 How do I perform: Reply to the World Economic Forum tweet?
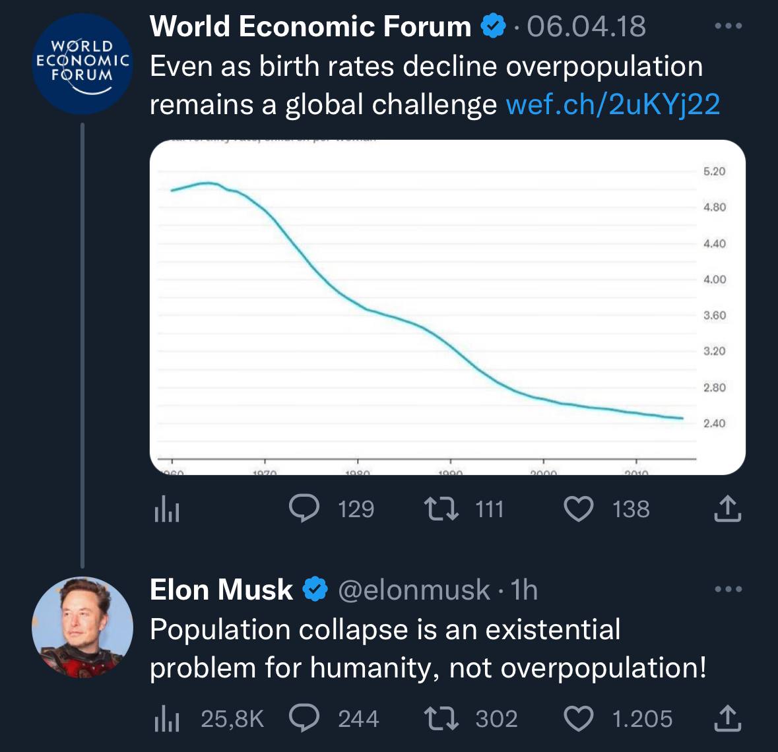pyautogui.click(x=306, y=509)
